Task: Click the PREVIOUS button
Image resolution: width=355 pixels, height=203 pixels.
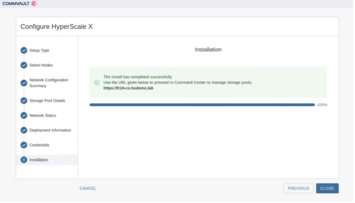Action: pyautogui.click(x=298, y=188)
